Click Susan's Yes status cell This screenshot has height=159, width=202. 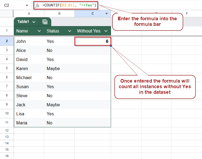[x=60, y=87]
